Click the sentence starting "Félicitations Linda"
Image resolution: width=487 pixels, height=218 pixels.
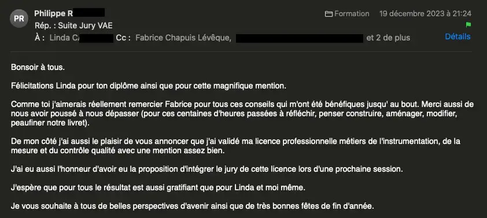click(x=149, y=86)
